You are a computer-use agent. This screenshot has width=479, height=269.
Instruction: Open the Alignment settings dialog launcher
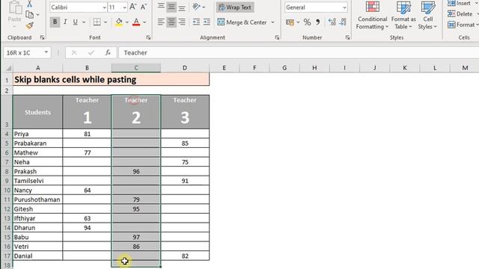point(277,37)
